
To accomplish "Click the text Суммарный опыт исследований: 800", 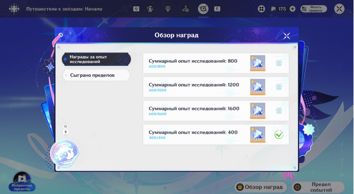I will click(193, 61).
